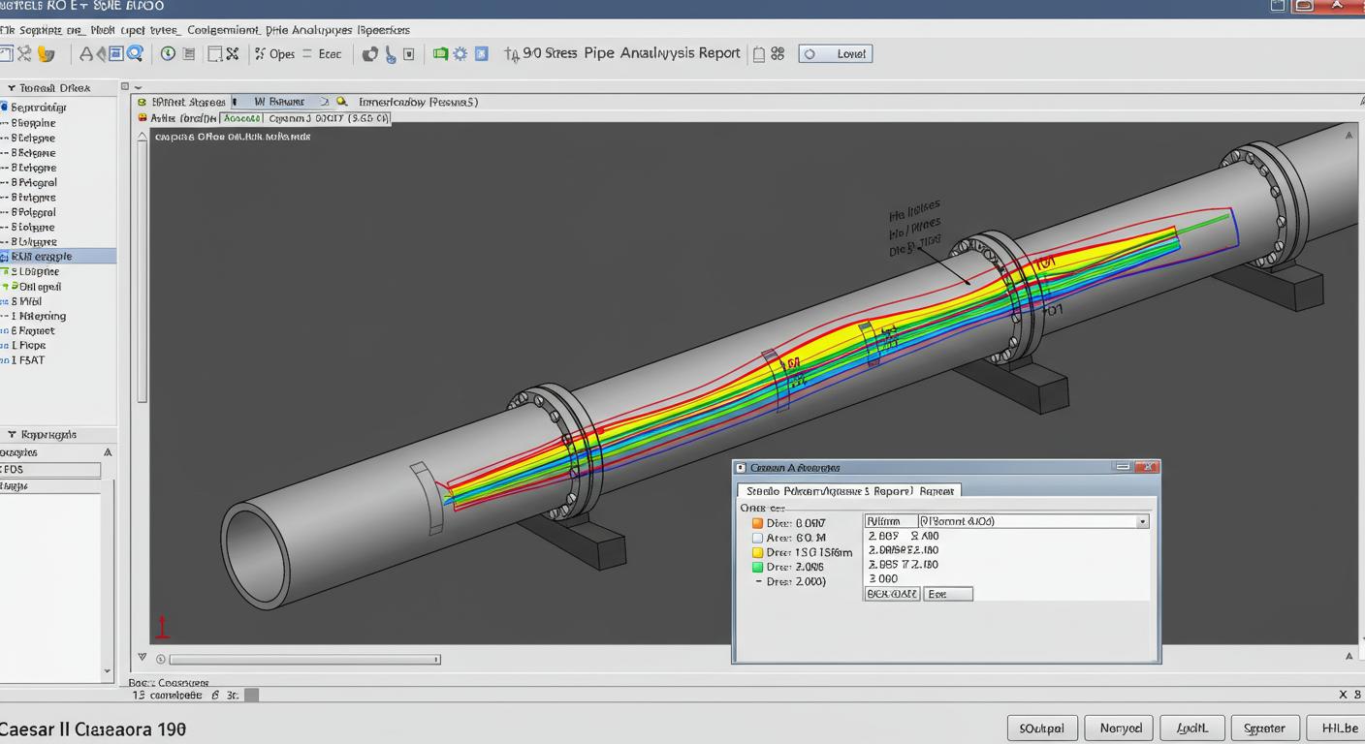Select the F5AT tree item
The image size is (1365, 744).
28,360
